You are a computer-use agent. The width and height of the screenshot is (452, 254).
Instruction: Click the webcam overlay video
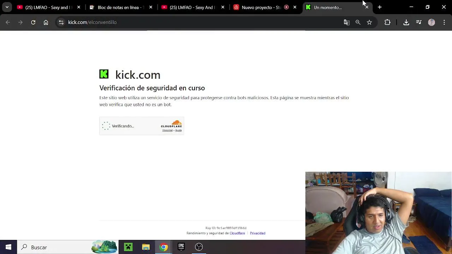point(378,213)
